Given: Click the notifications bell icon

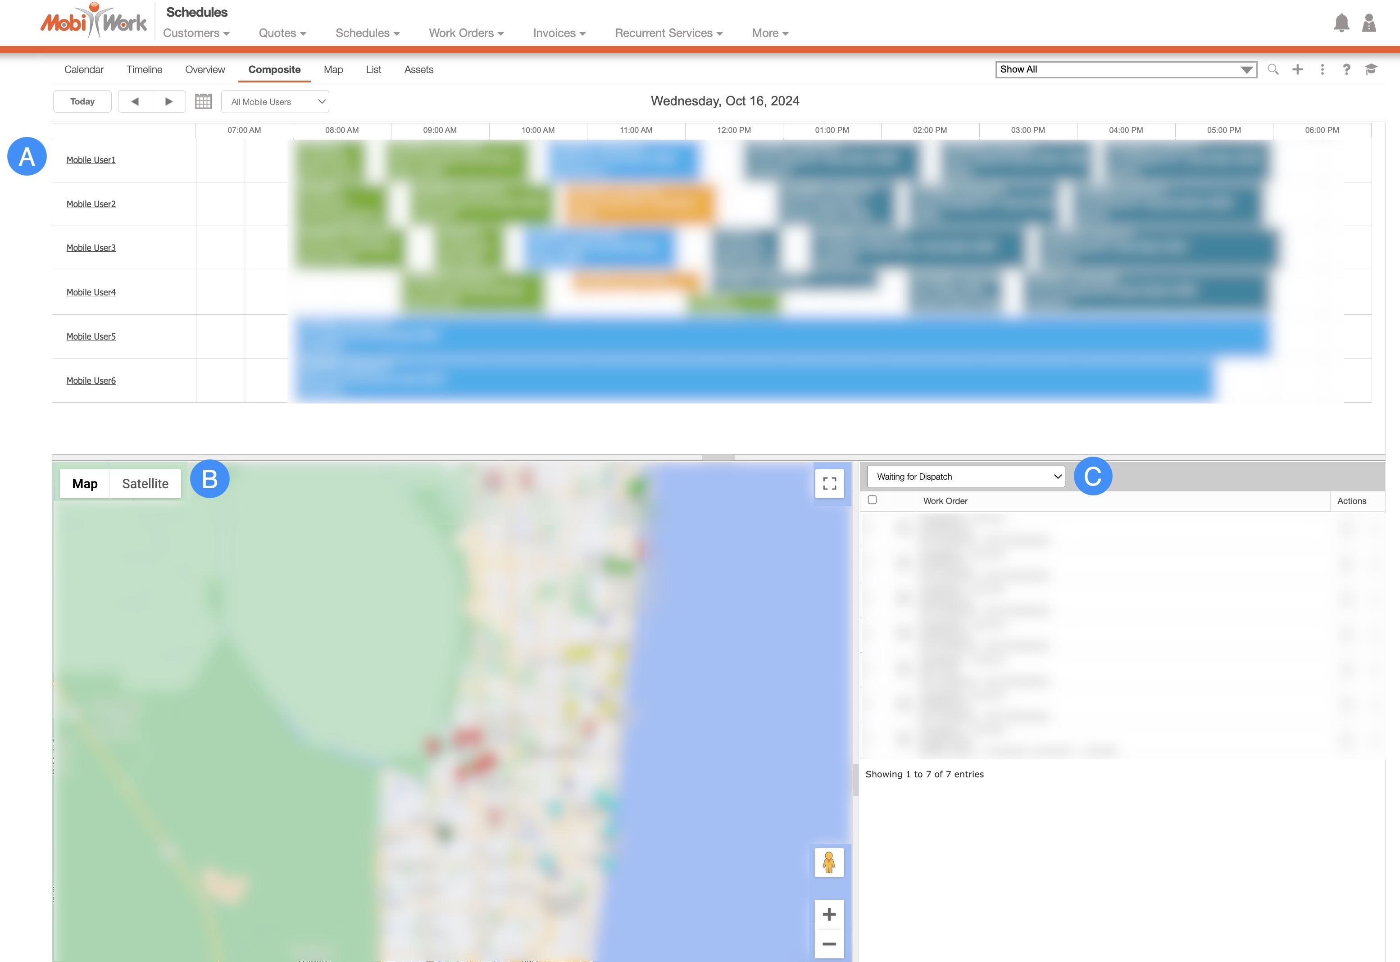Looking at the screenshot, I should (1341, 23).
